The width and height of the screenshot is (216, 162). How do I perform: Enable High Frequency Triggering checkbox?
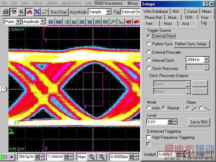point(148,137)
